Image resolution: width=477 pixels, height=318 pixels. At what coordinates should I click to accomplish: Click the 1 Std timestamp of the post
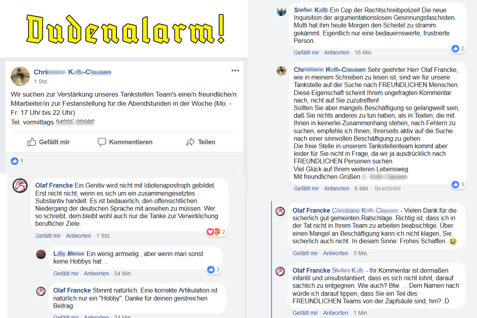pos(41,81)
